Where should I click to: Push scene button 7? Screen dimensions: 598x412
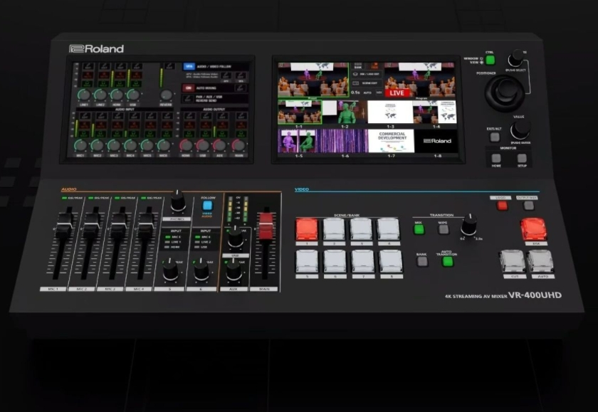pos(362,262)
